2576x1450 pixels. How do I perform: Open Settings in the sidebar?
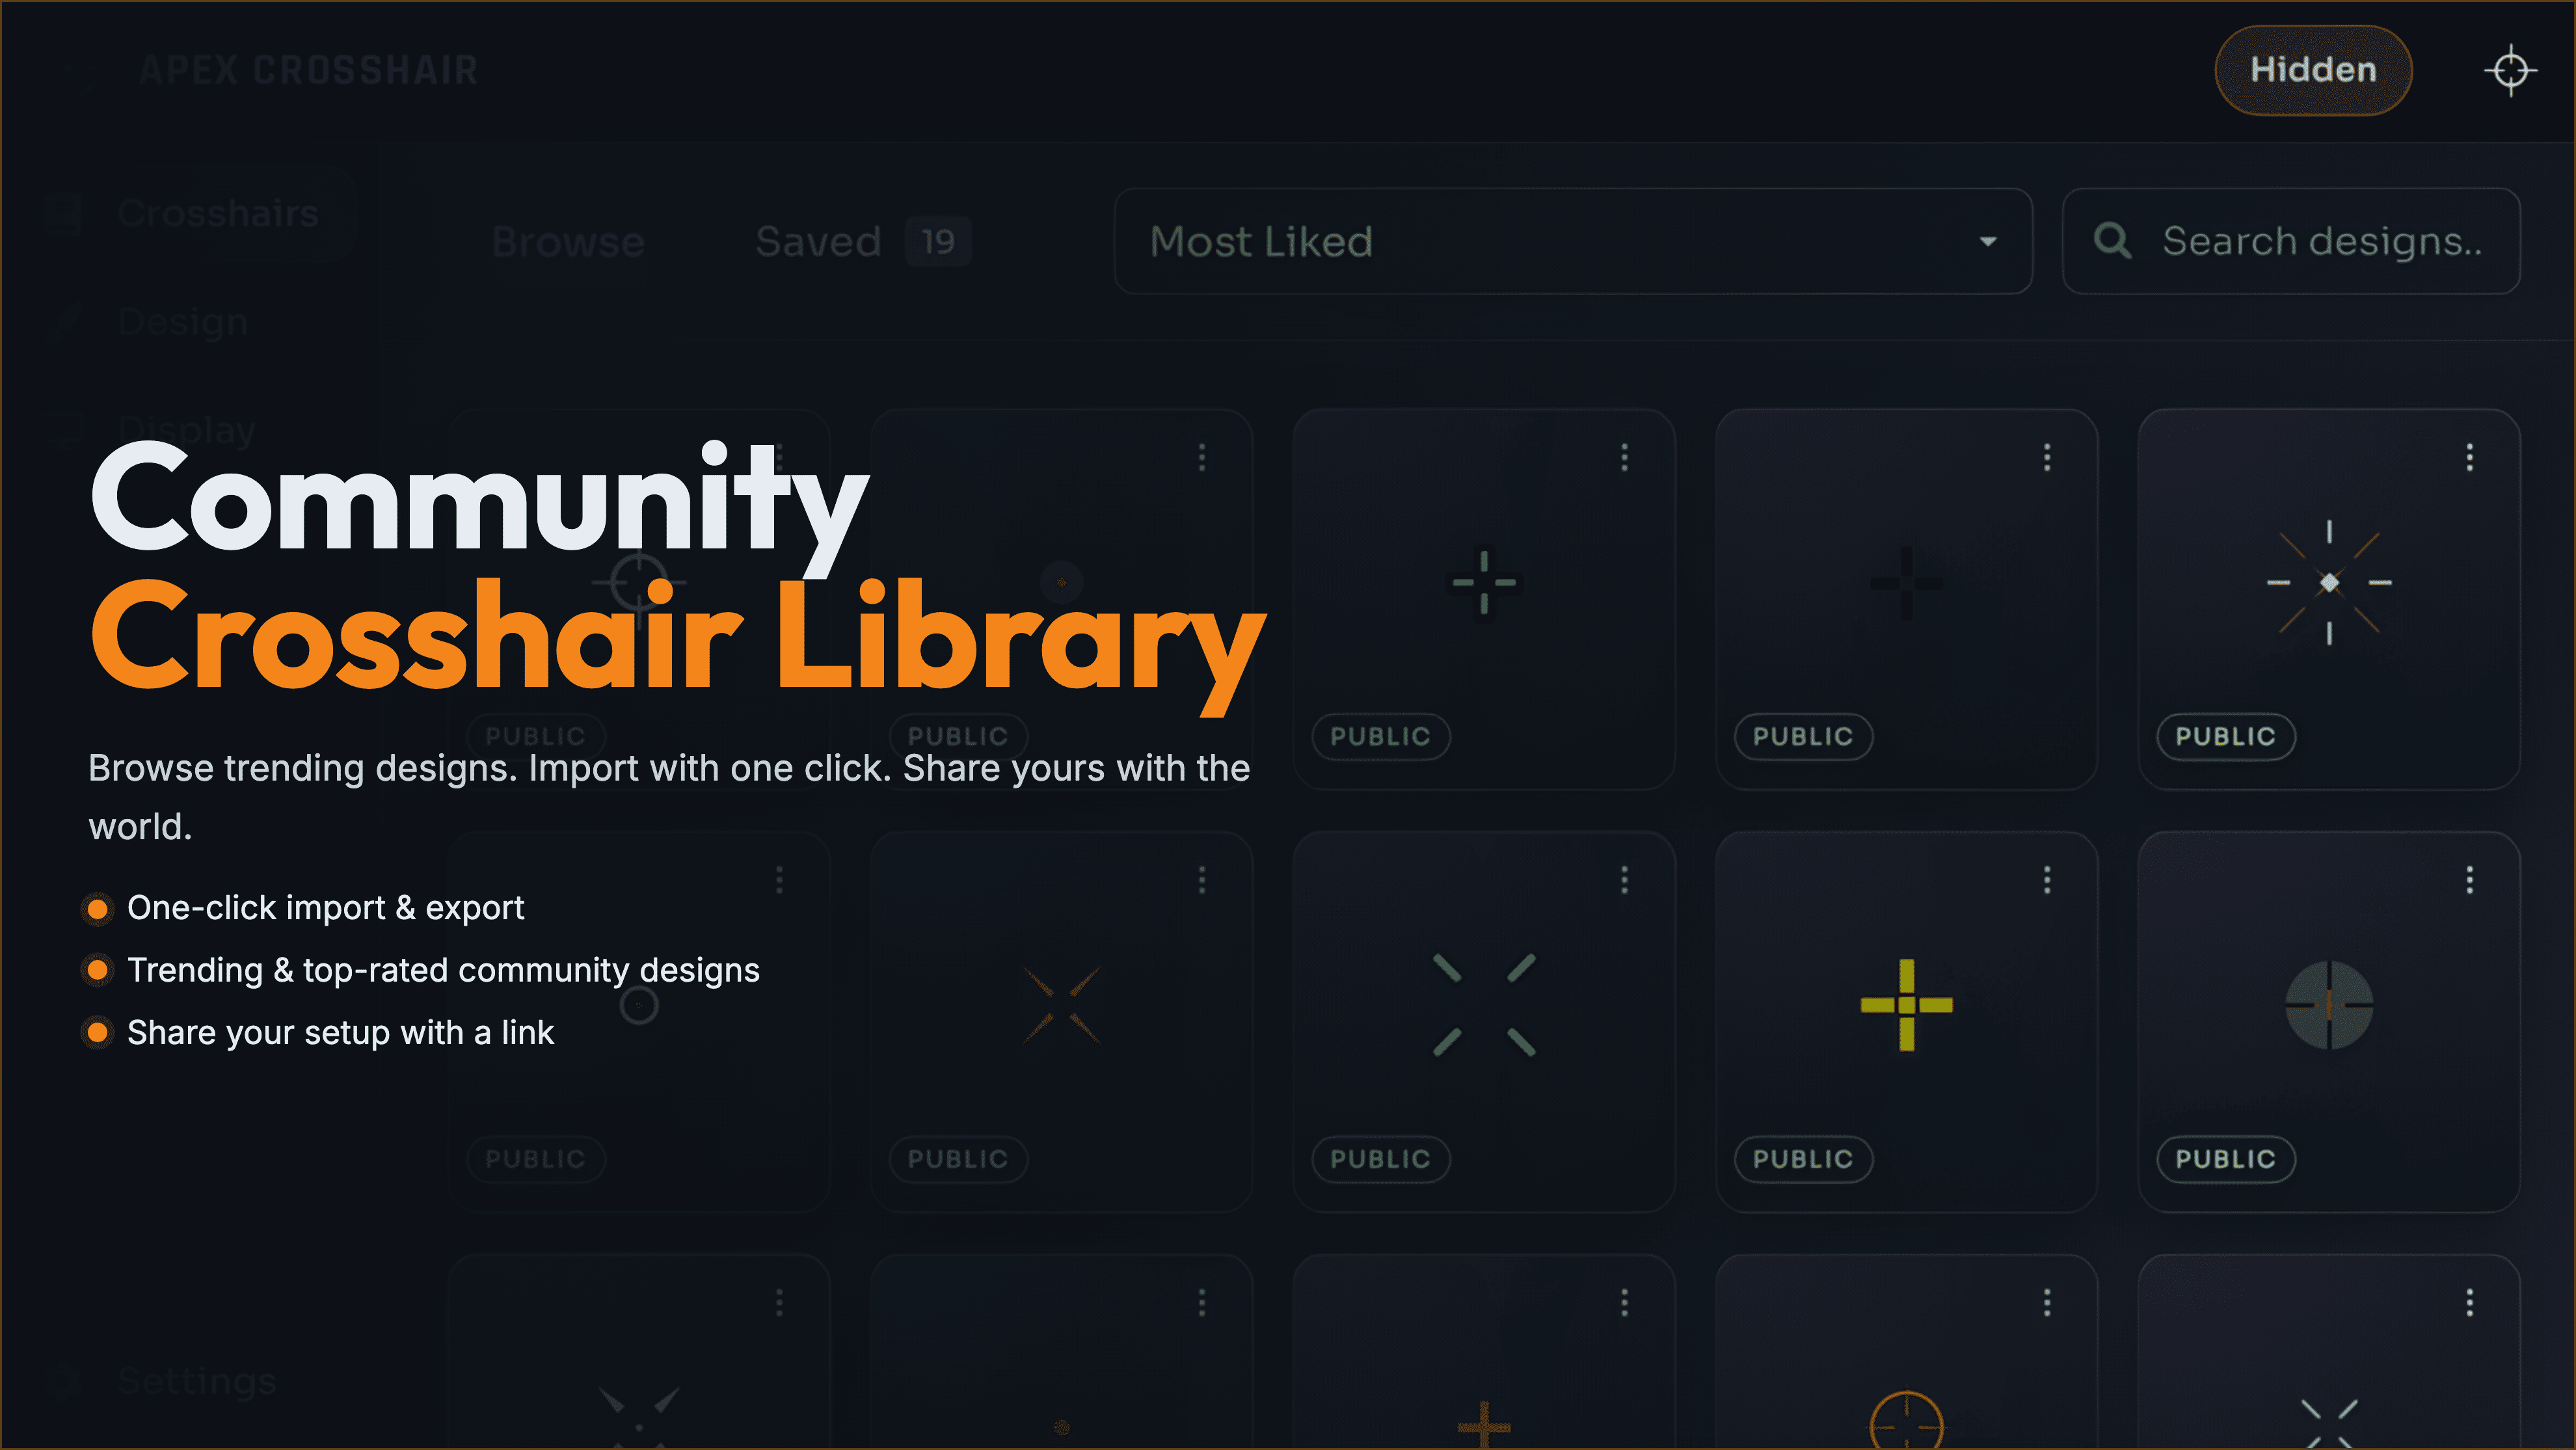click(x=196, y=1381)
